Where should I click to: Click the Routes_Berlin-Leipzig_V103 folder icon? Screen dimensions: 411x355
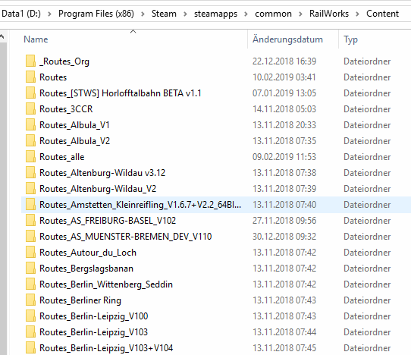(30, 332)
